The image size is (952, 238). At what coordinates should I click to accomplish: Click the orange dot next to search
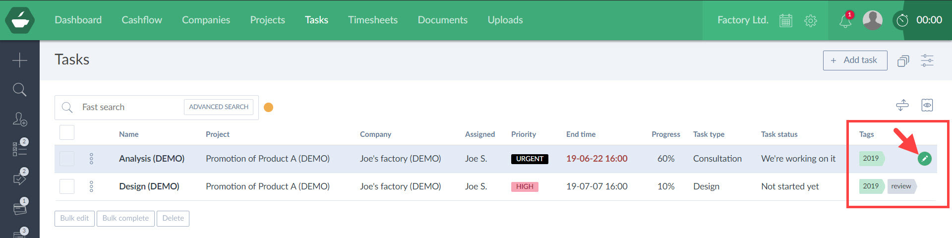(x=268, y=107)
